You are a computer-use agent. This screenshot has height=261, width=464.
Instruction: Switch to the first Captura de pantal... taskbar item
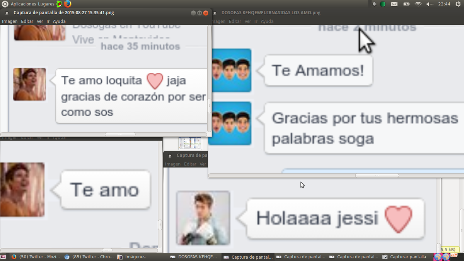click(x=248, y=257)
